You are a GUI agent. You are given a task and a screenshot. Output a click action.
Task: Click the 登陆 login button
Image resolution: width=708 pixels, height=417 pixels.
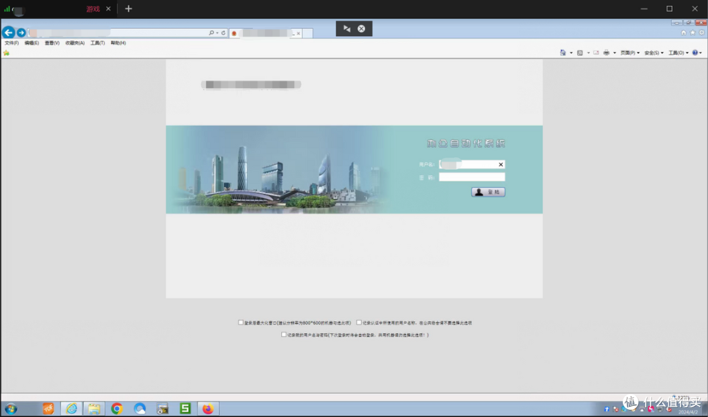488,192
